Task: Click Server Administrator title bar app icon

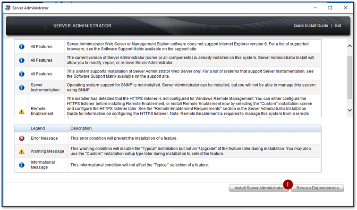Action: (x=8, y=8)
